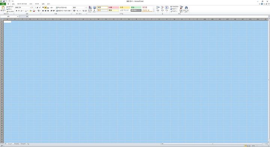The height and width of the screenshot is (147, 270).
Task: Open the green File tab
Action: (3, 4)
